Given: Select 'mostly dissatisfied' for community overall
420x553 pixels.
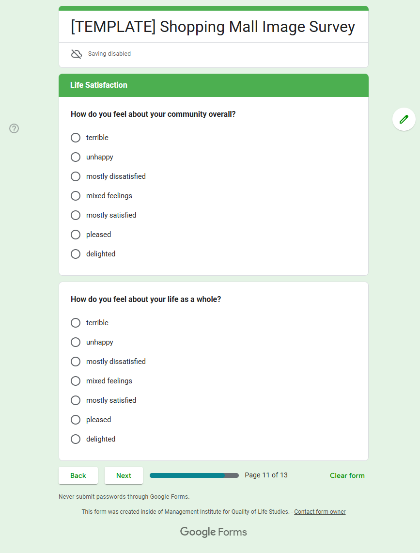Looking at the screenshot, I should [x=76, y=176].
